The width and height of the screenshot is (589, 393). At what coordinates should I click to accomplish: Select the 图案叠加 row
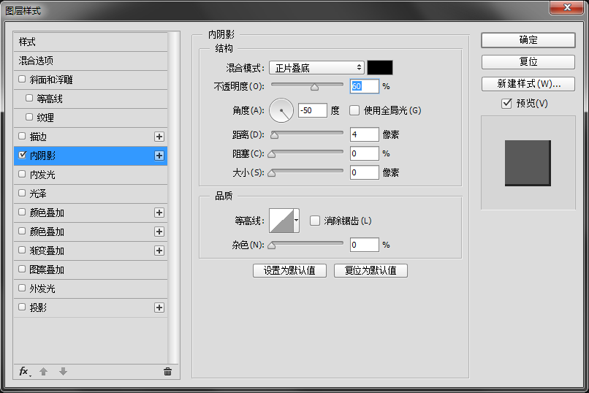[91, 270]
